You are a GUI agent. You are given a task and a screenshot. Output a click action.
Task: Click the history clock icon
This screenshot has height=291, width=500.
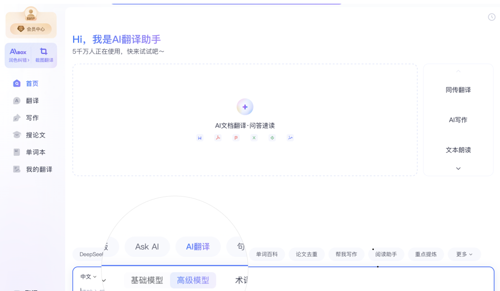click(491, 17)
